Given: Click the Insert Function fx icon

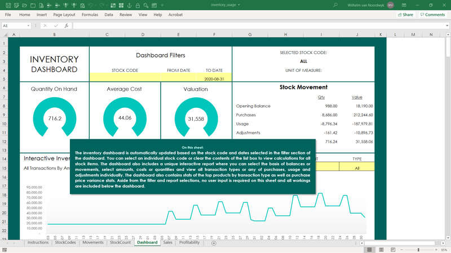Looking at the screenshot, I should tap(66, 25).
